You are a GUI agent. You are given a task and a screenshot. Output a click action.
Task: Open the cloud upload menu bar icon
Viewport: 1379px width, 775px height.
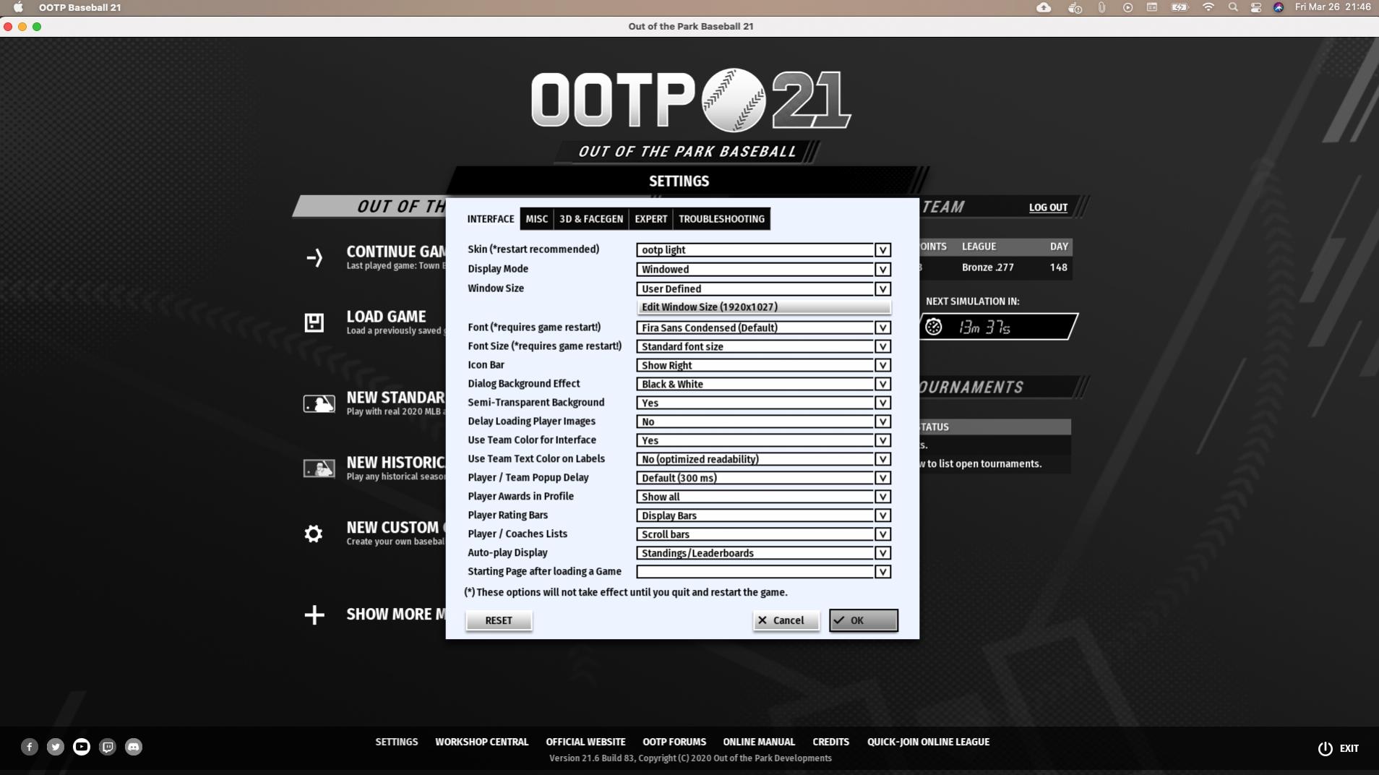(1044, 7)
